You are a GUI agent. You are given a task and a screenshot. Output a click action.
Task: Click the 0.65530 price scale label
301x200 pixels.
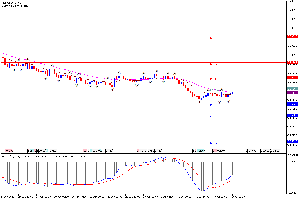pos(293,135)
